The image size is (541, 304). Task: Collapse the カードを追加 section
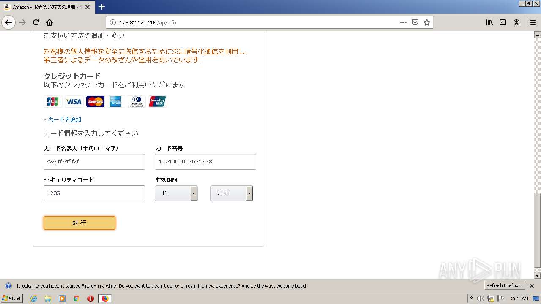click(x=63, y=119)
